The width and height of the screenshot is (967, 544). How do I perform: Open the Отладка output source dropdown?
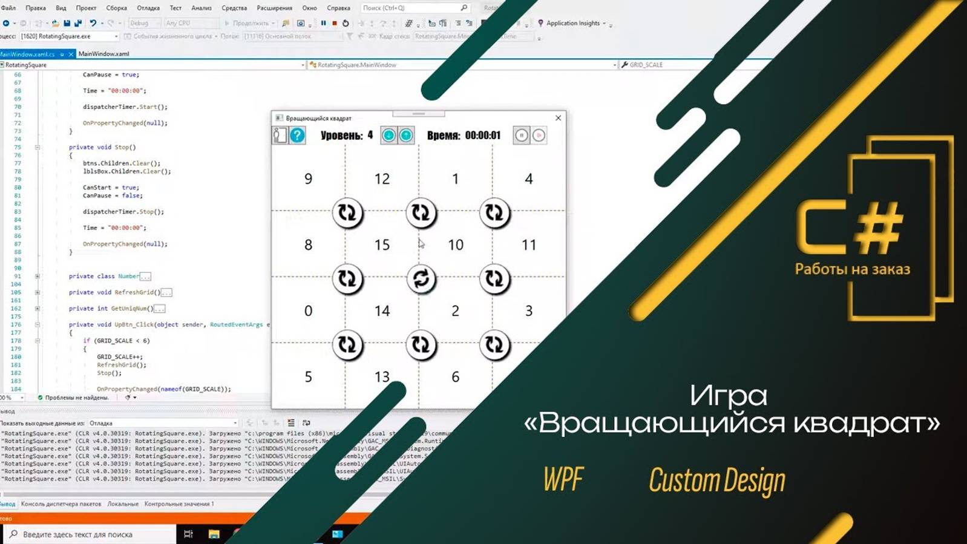tap(163, 423)
